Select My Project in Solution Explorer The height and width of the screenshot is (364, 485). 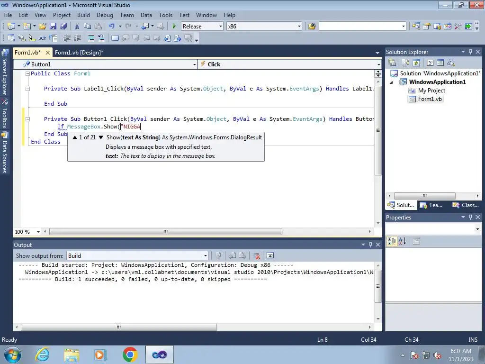point(427,91)
